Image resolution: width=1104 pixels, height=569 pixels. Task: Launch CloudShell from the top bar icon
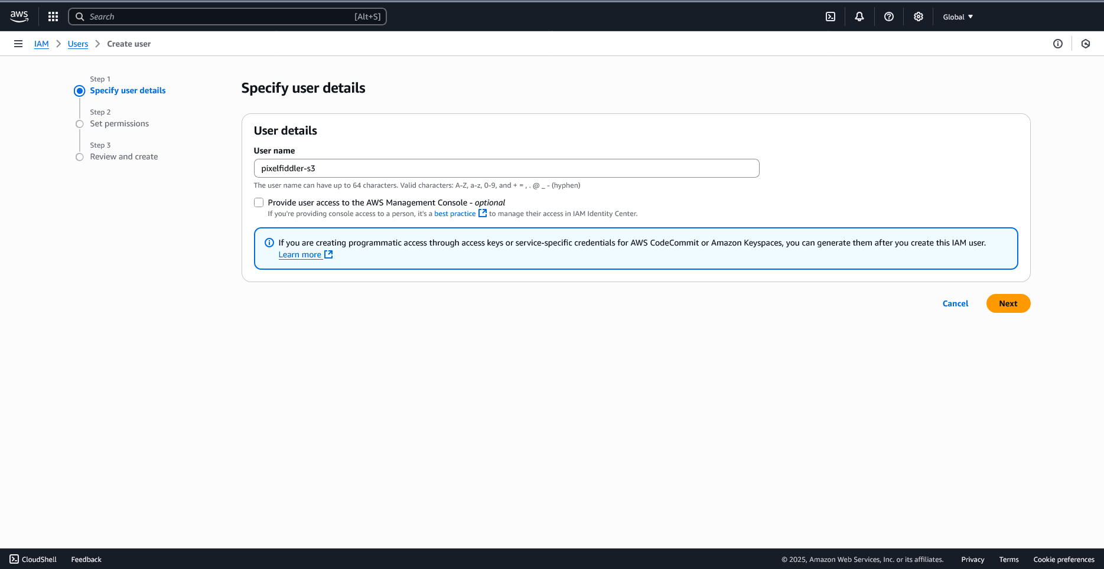(x=831, y=17)
